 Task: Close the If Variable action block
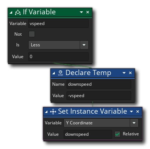87,12
